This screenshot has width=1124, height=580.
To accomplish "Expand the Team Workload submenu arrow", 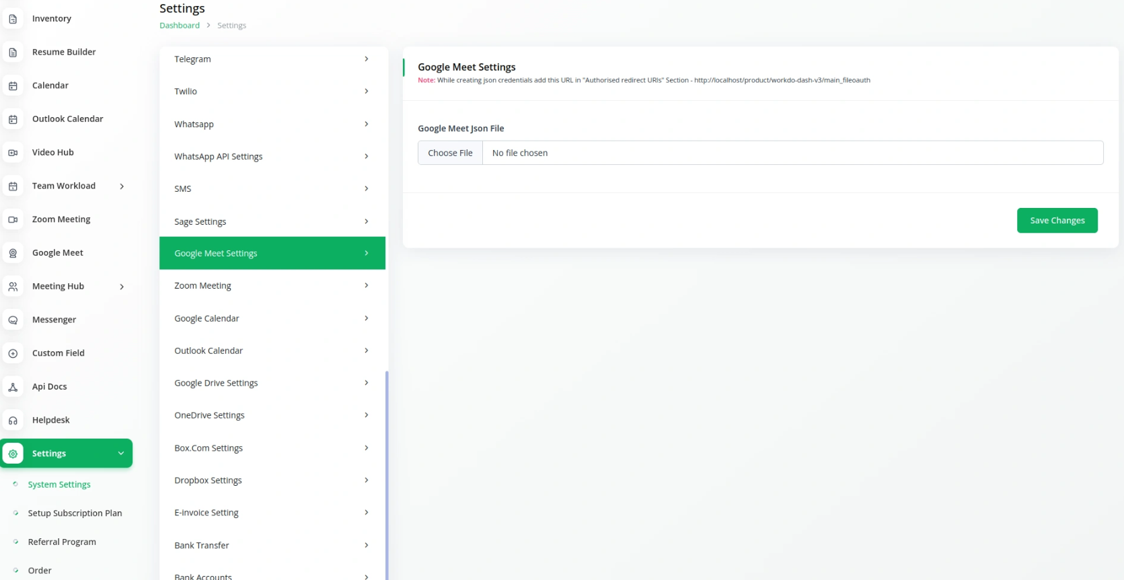I will pyautogui.click(x=122, y=186).
